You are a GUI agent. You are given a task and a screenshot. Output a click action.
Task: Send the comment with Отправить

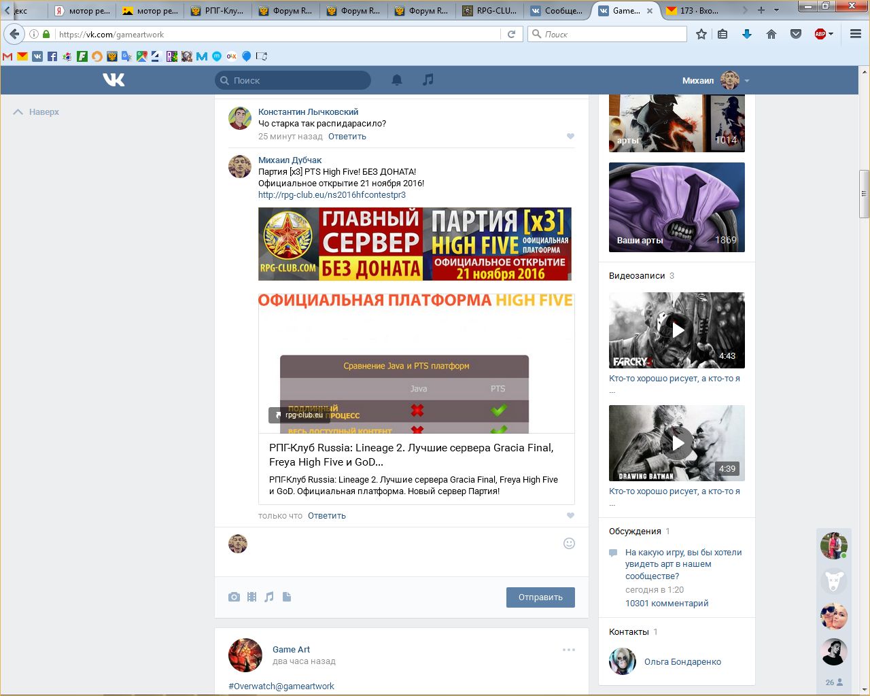point(540,597)
